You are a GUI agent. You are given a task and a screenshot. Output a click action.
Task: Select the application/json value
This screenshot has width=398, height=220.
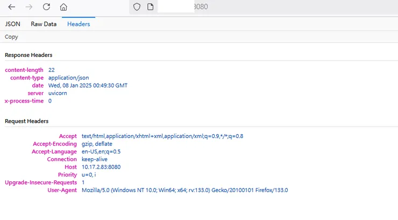click(68, 78)
